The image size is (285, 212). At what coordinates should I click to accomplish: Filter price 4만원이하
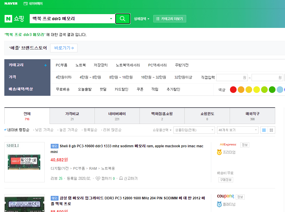click(x=64, y=77)
